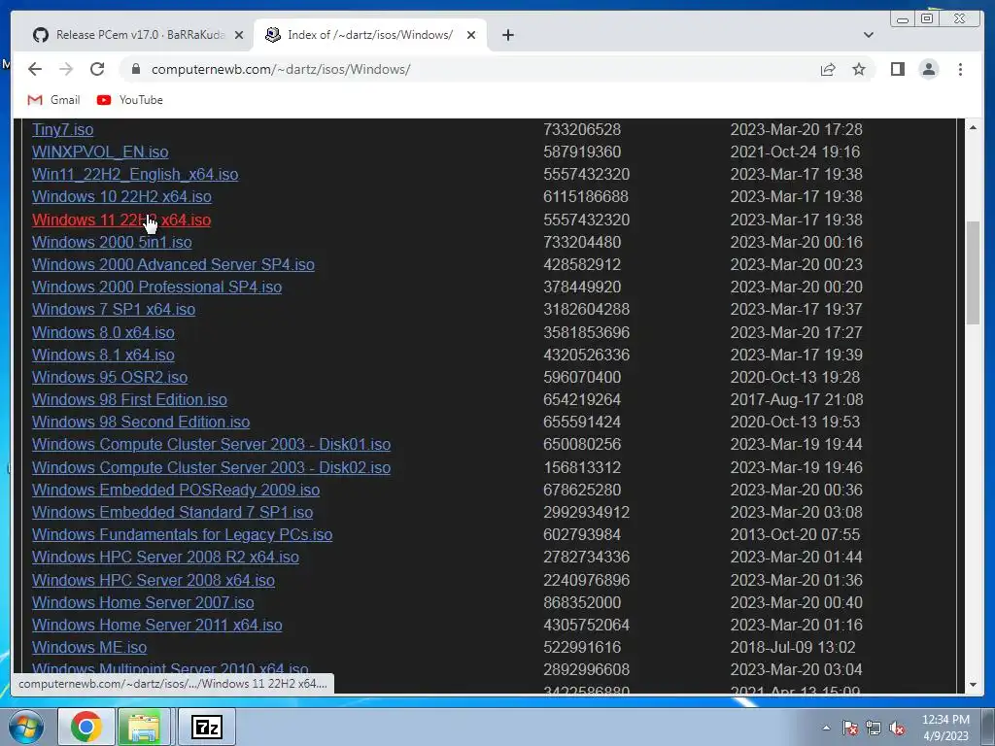Click the scrollbar up arrow
Viewport: 995px width, 746px height.
(973, 127)
